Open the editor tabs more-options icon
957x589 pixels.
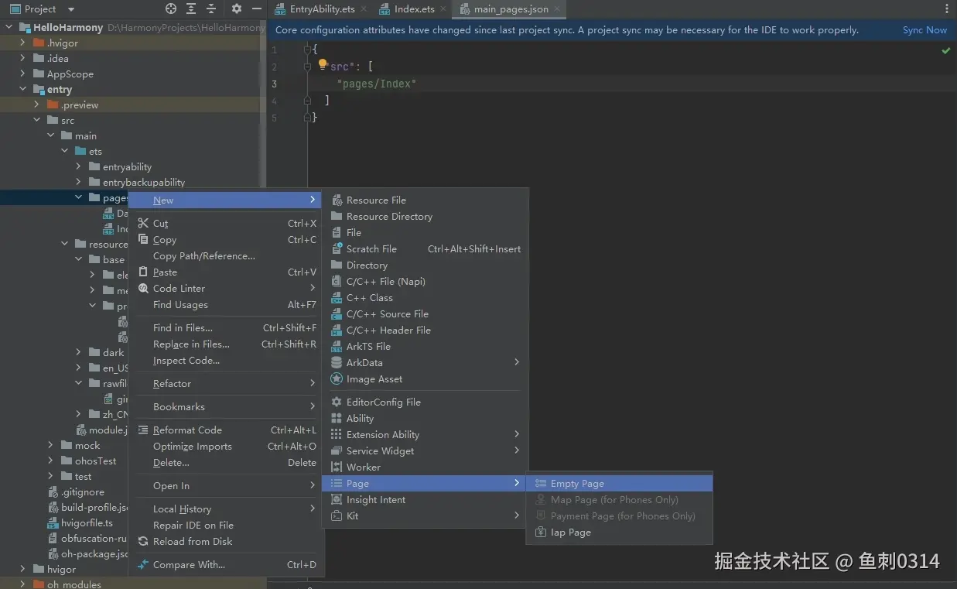tap(946, 9)
